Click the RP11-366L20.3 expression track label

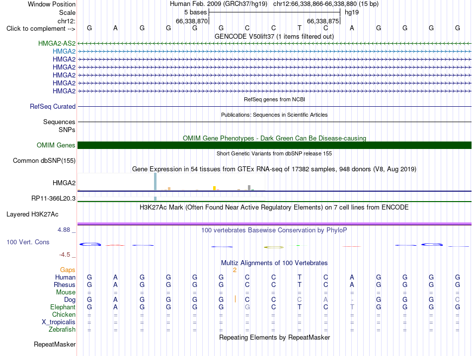click(53, 199)
